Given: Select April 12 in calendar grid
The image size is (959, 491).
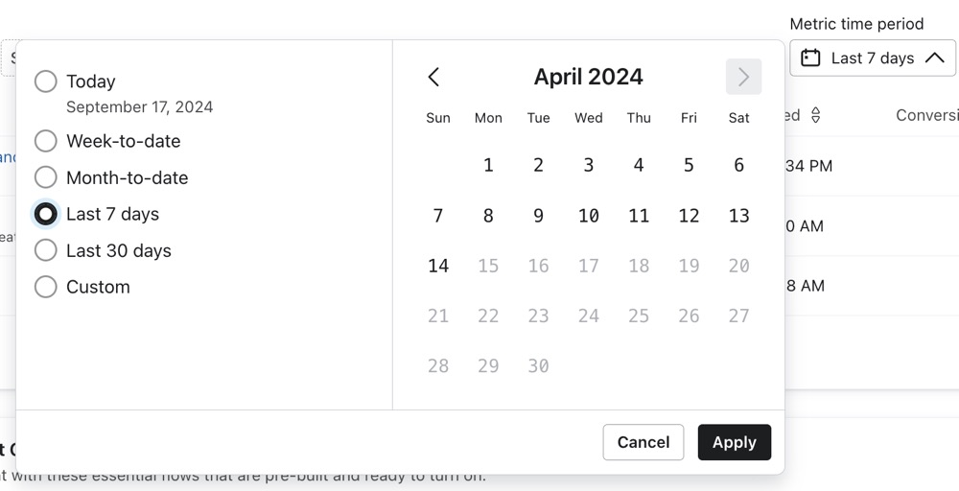Looking at the screenshot, I should 689,216.
